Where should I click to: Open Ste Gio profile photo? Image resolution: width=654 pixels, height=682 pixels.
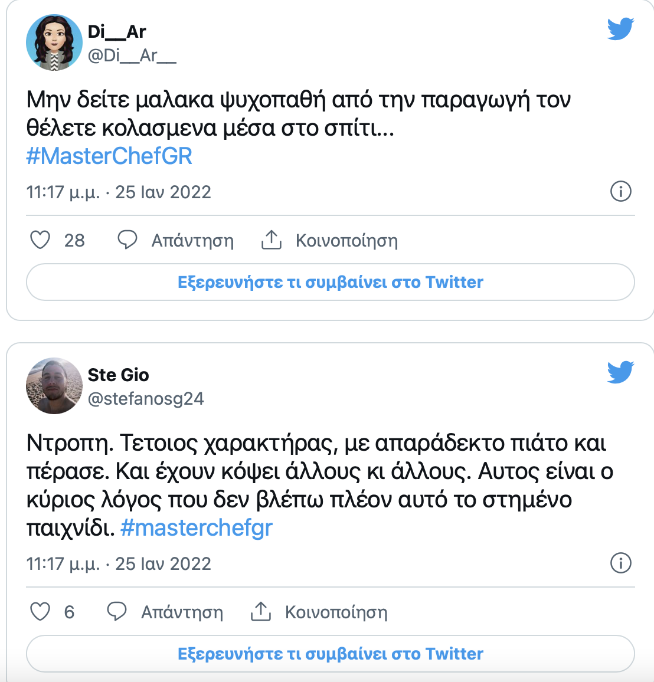coord(54,386)
